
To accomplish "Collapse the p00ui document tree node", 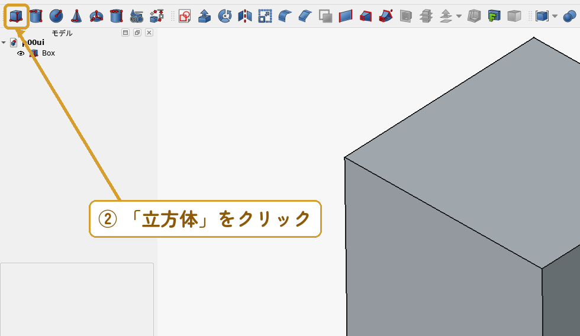I will (4, 43).
